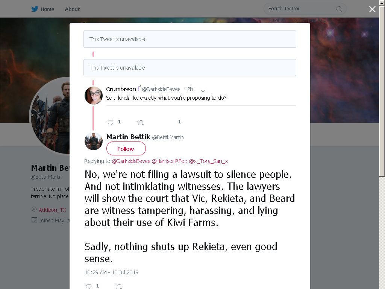385x289 pixels.
Task: Open the @HarrisonRFox mention link
Action: (170, 161)
